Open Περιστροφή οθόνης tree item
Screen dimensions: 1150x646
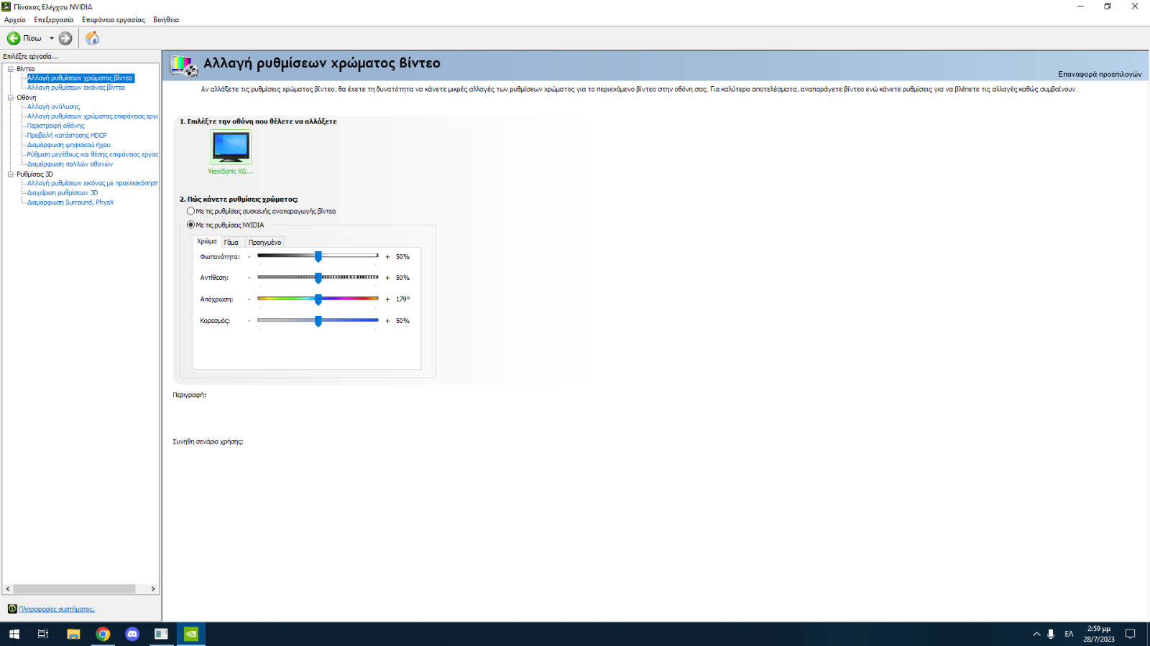point(56,126)
